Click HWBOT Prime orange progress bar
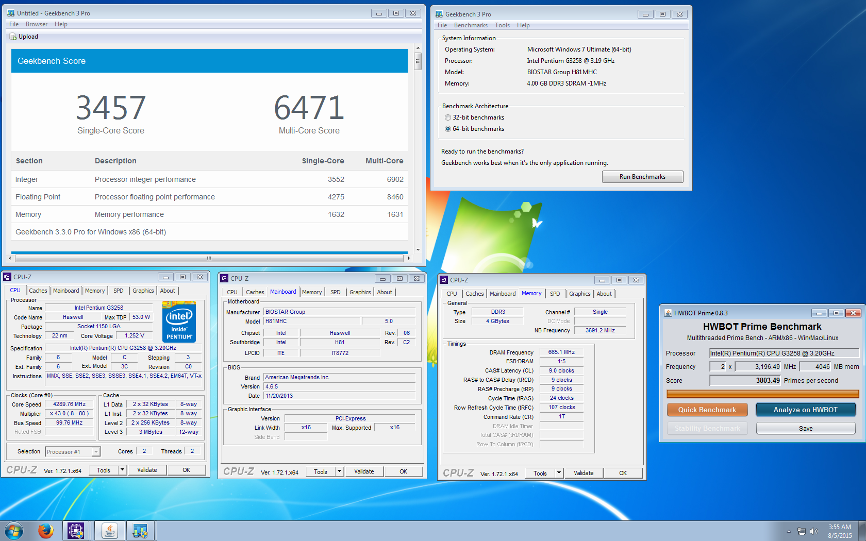Viewport: 866px width, 541px height. [x=762, y=394]
